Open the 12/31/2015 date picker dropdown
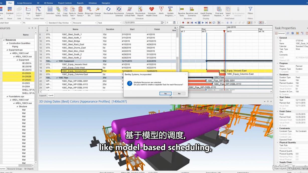Image resolution: width=308 pixels, height=173 pixels. coord(164,23)
